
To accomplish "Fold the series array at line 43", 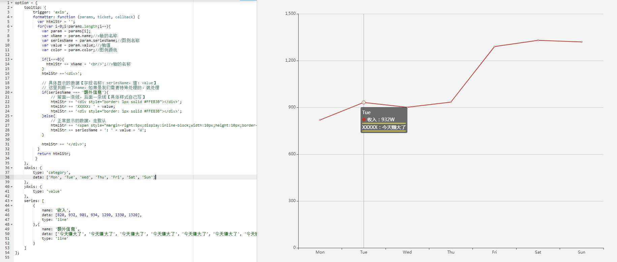I will pos(12,201).
